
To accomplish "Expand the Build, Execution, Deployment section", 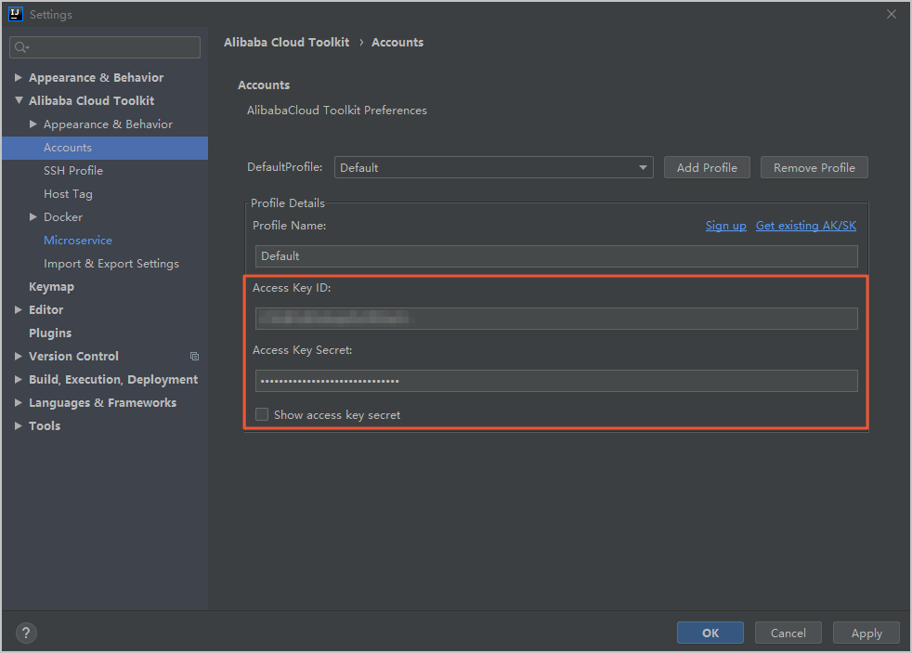I will click(19, 380).
